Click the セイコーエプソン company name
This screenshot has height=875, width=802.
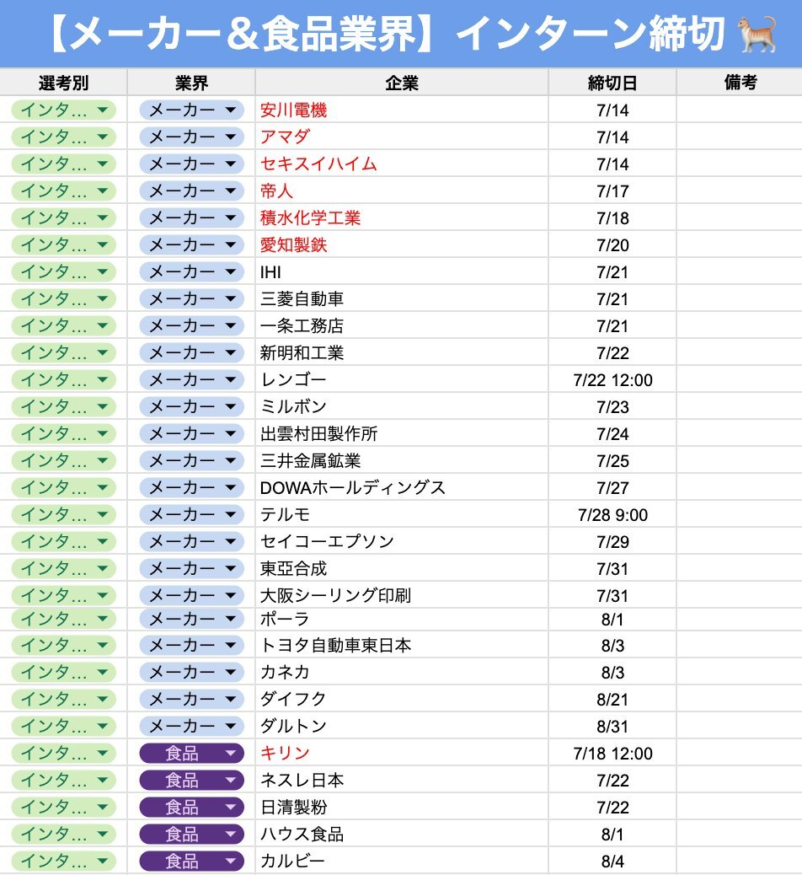point(327,541)
